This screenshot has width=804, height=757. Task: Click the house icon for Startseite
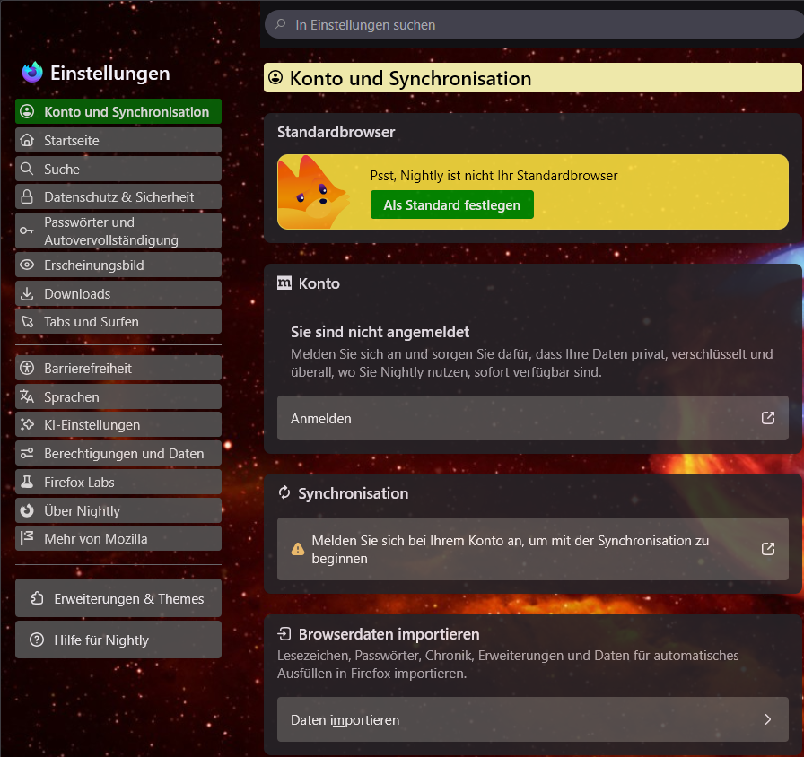[x=27, y=140]
